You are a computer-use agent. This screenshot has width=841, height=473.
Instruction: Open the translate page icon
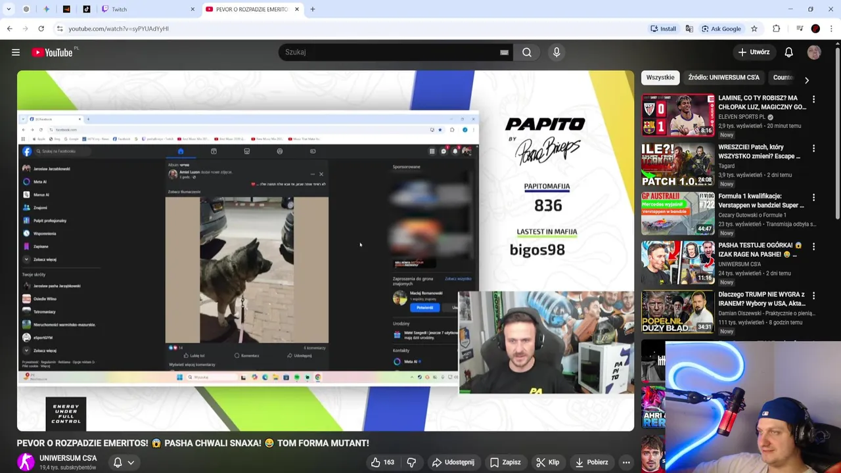point(689,29)
